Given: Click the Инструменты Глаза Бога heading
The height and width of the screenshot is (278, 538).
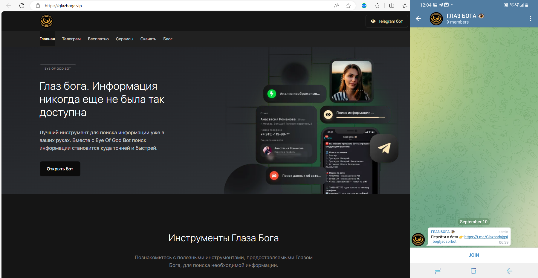Looking at the screenshot, I should (x=224, y=238).
